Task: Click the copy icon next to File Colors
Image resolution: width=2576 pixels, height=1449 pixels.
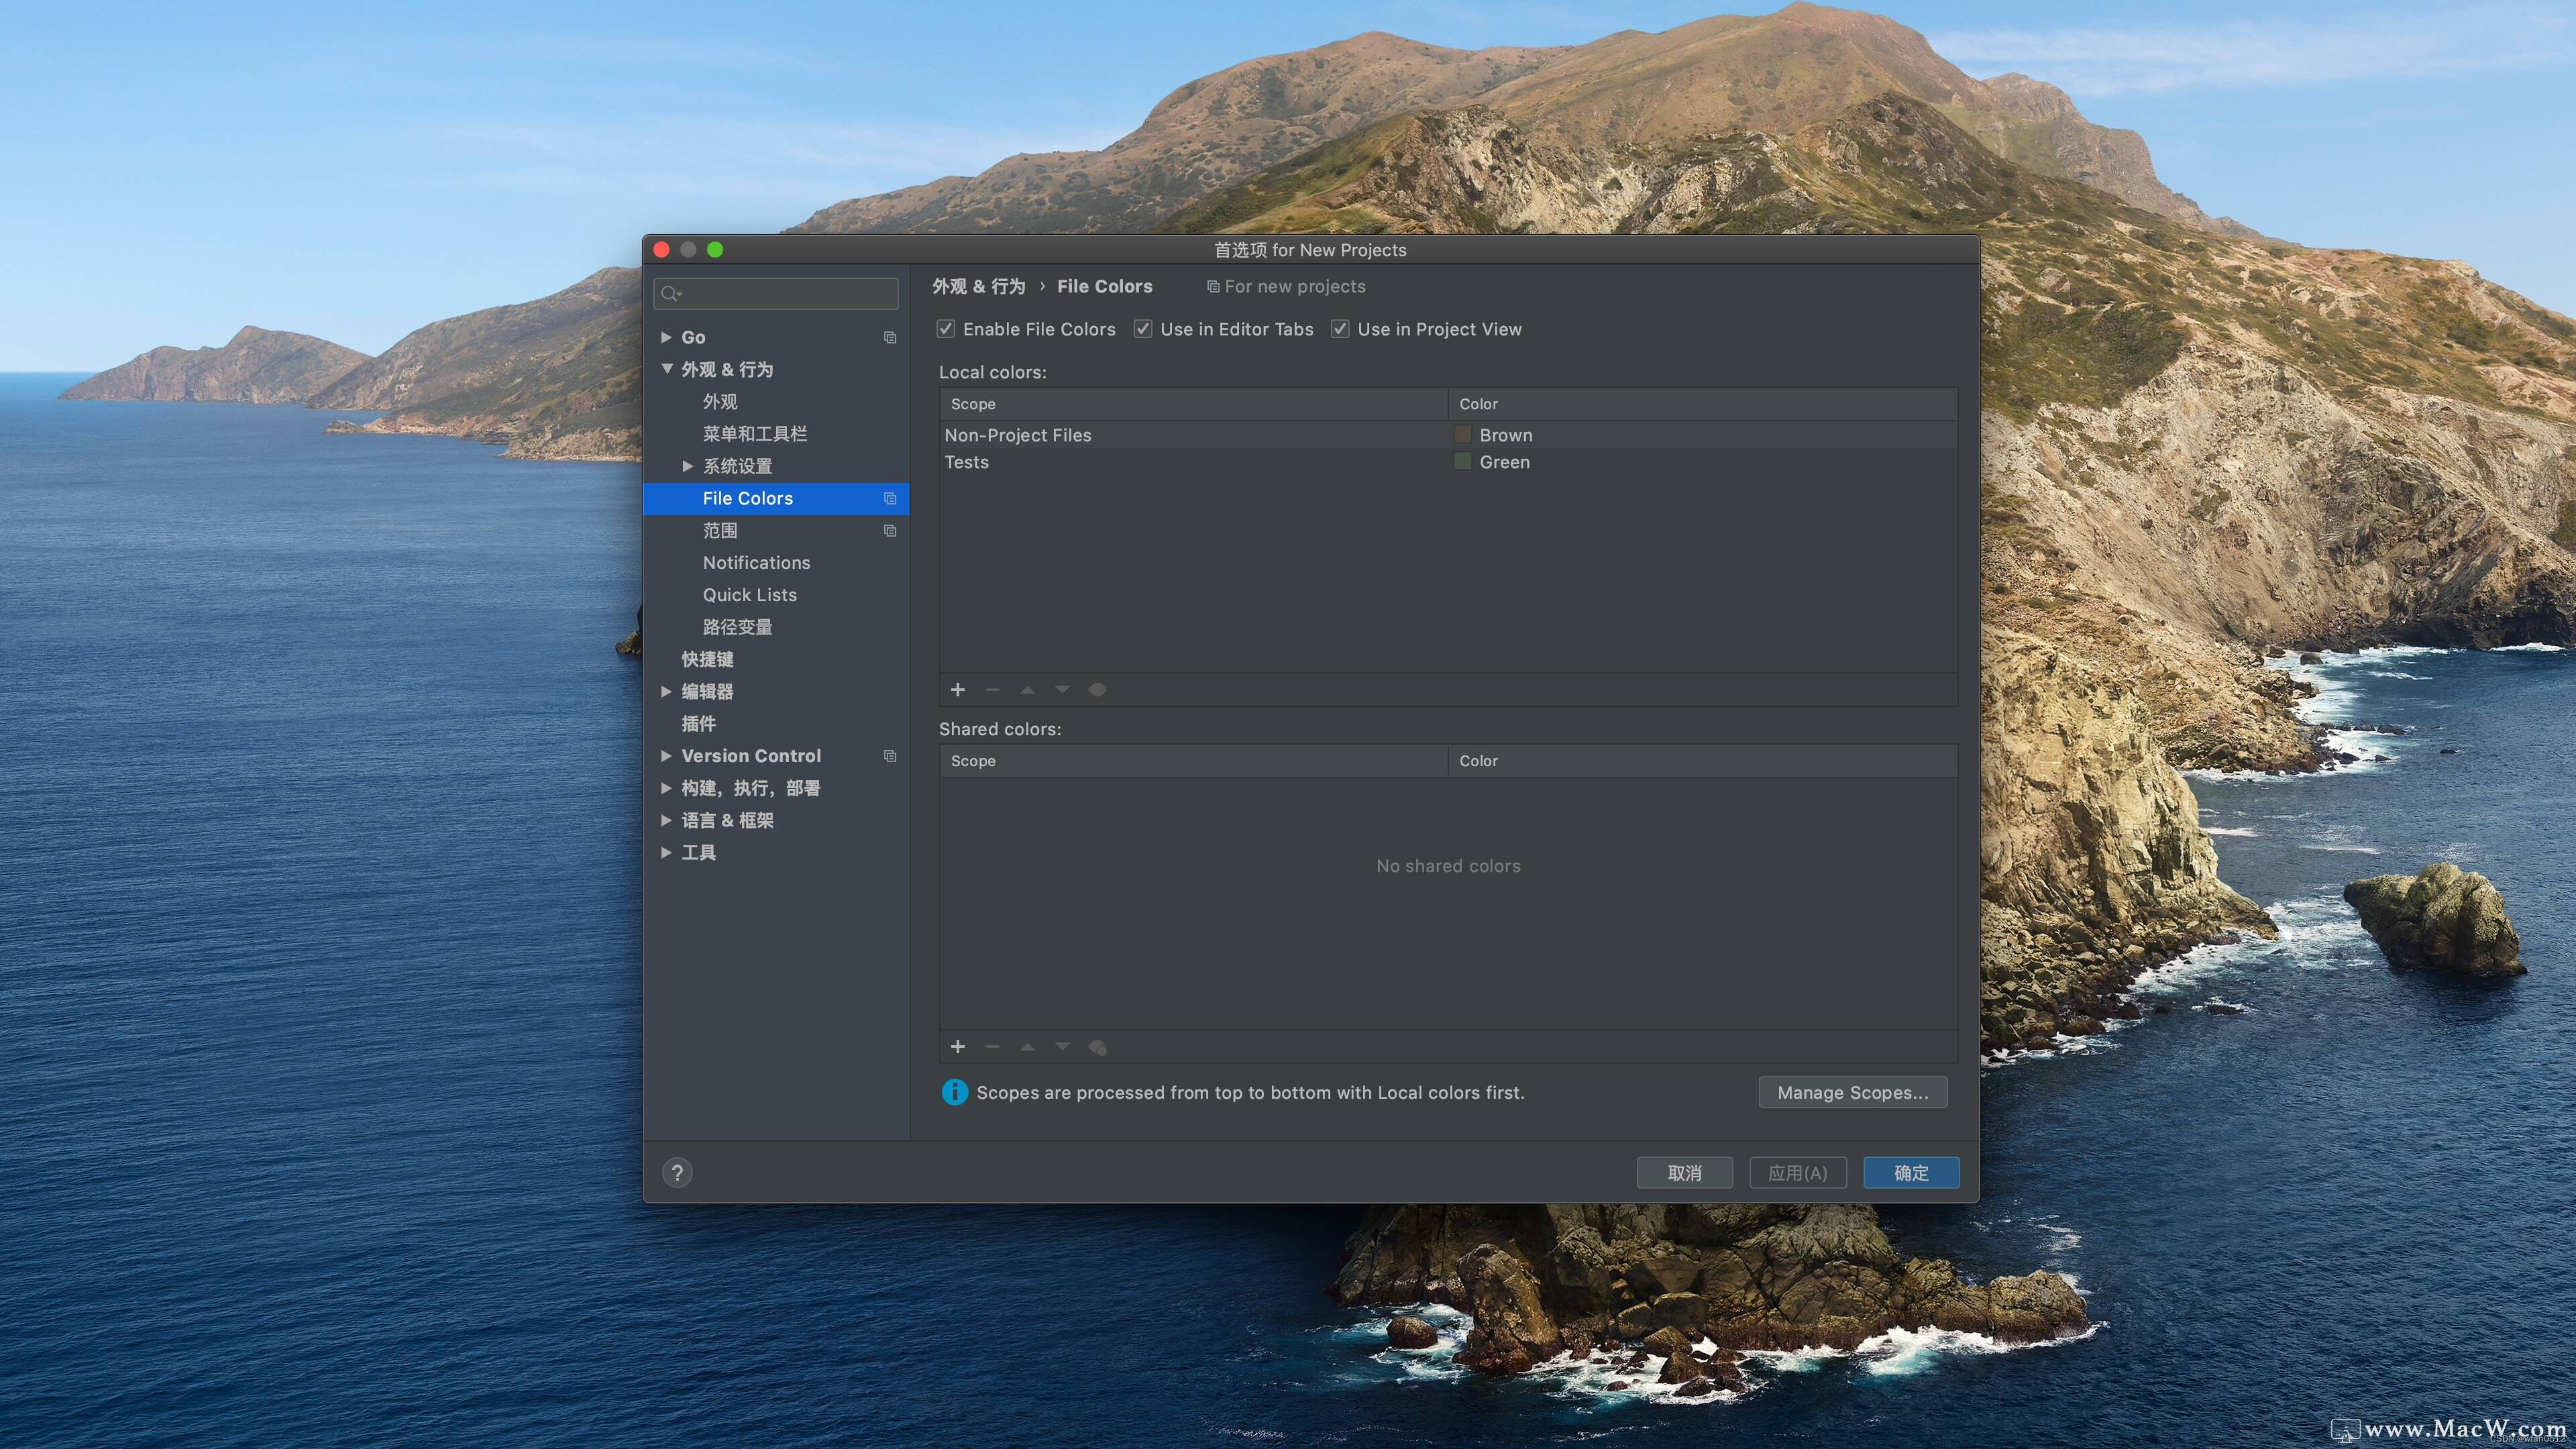Action: click(x=889, y=498)
